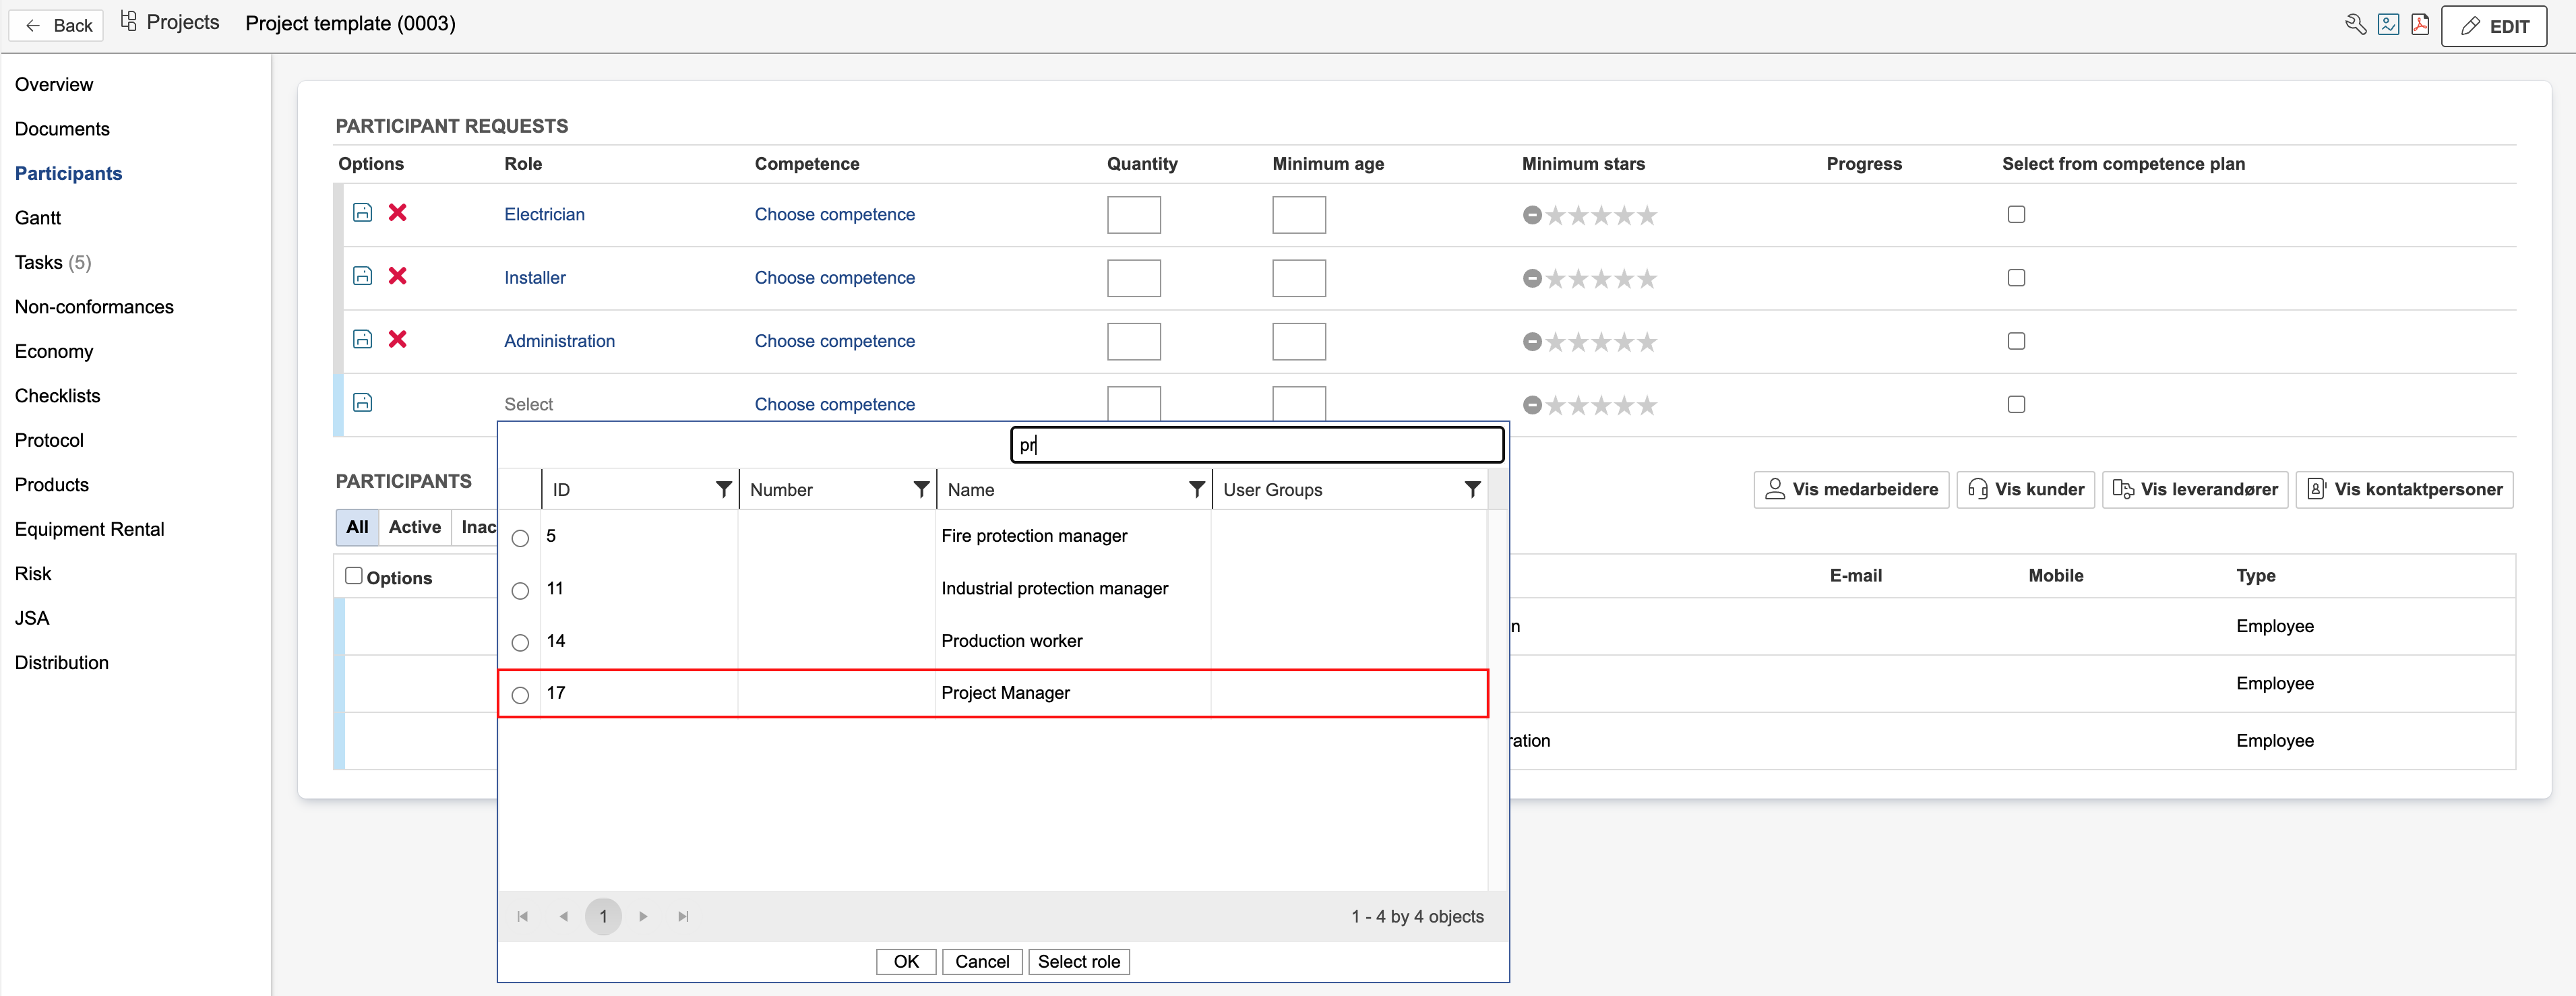The image size is (2576, 996).
Task: Go to next page in role picker
Action: pyautogui.click(x=643, y=916)
